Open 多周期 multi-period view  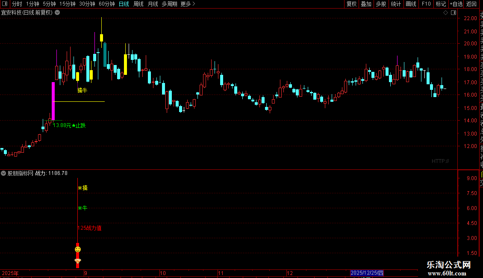click(169, 4)
